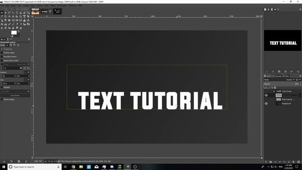This screenshot has height=170, width=302.
Task: Open layer Mode Normal dropdown
Action: pos(291,80)
